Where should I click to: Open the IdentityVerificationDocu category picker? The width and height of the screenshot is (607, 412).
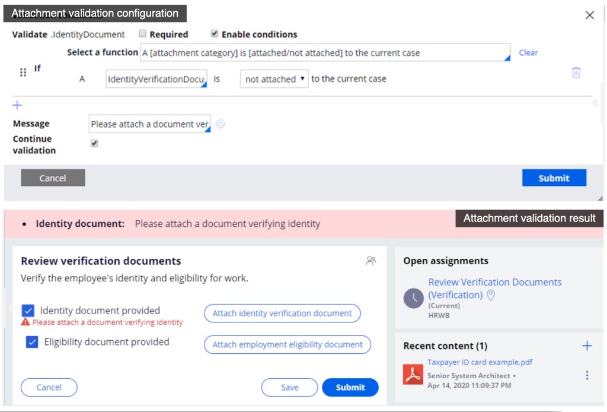tap(155, 79)
